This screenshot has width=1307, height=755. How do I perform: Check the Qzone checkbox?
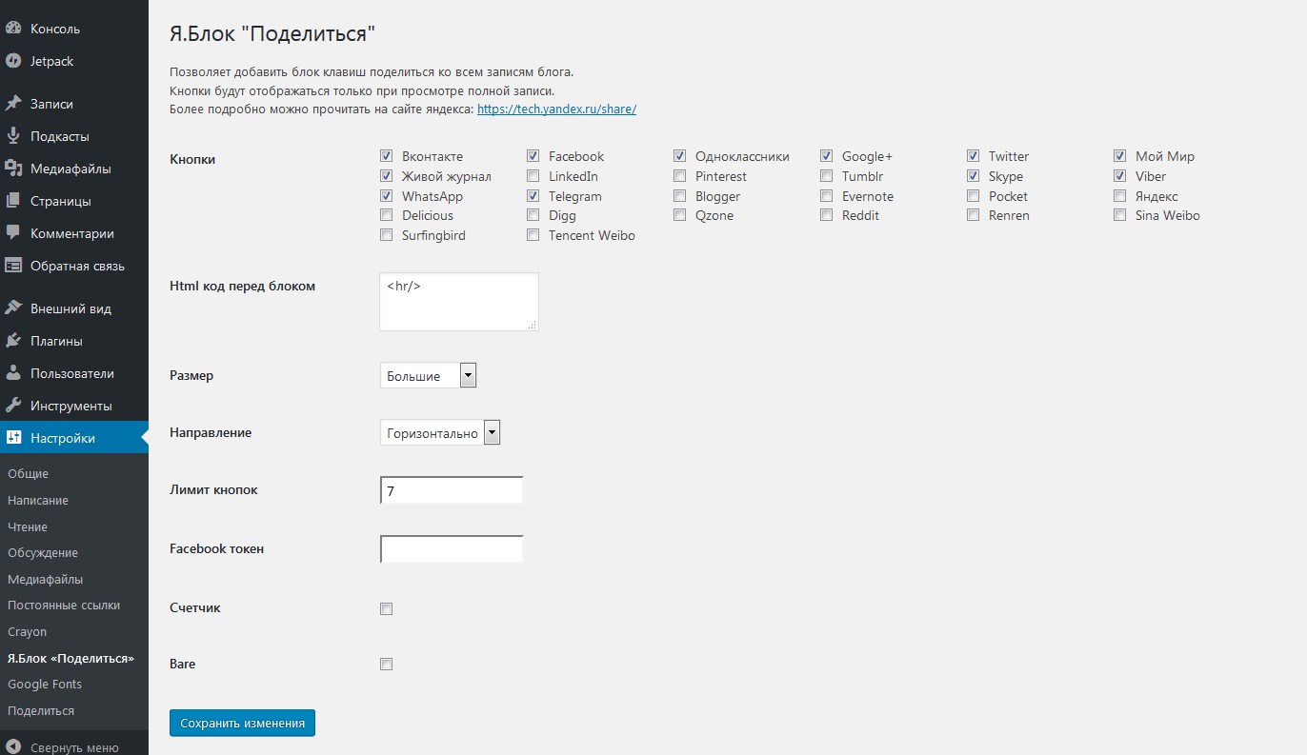[x=679, y=215]
